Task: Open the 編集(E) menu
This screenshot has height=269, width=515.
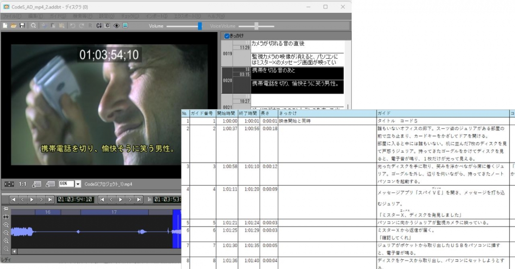Action: click(36, 16)
